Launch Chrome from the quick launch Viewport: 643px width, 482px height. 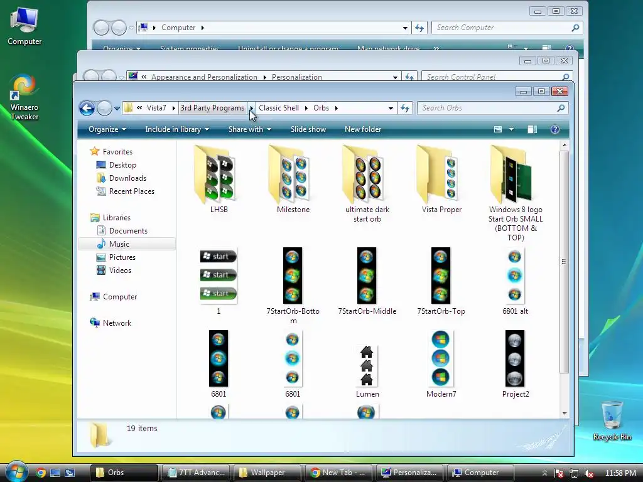point(40,473)
